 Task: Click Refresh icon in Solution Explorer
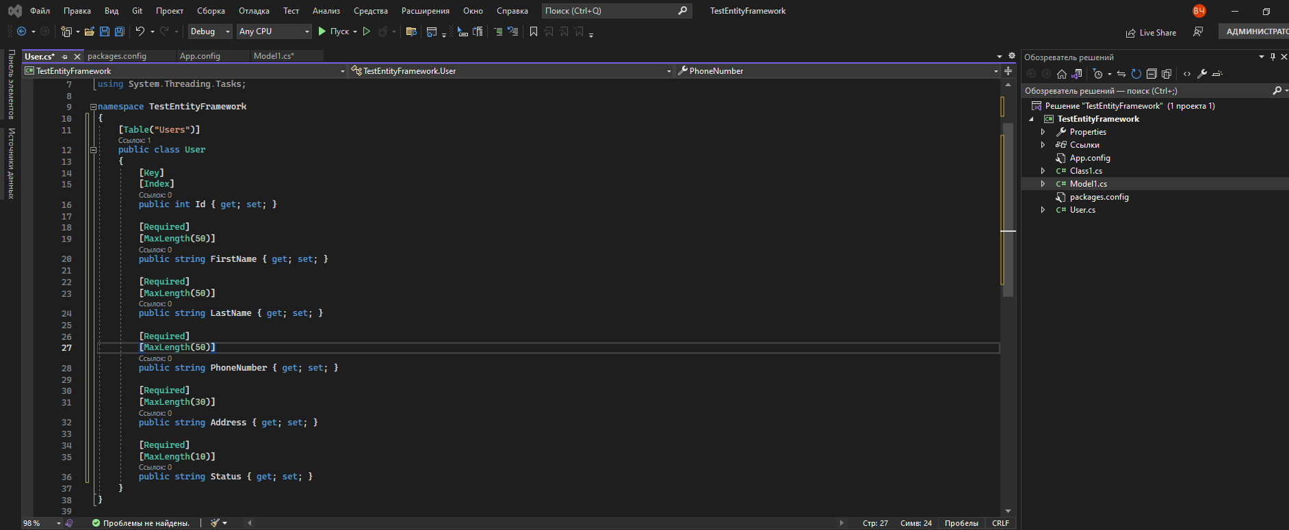pos(1136,74)
